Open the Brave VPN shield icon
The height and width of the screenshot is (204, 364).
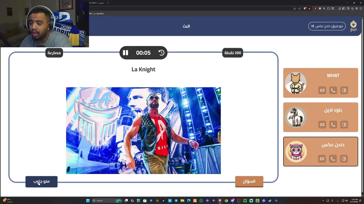[x=357, y=8]
